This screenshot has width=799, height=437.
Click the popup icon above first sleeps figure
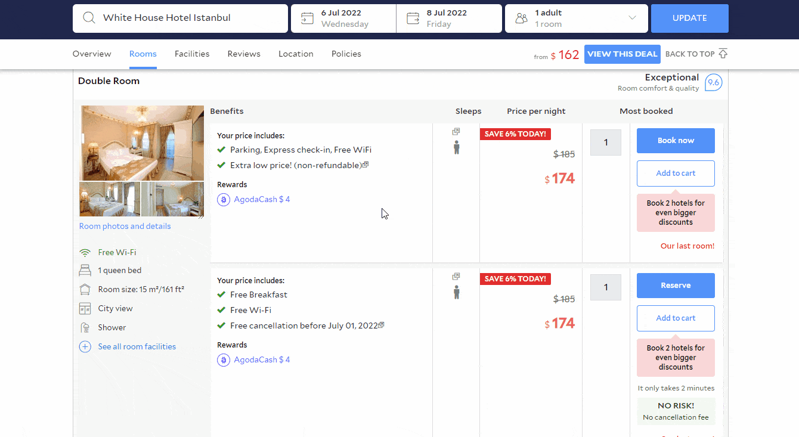tap(456, 132)
